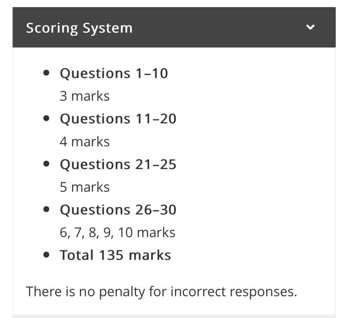Viewport: 361px width, 318px height.
Task: Select the Questions 21–25 heading
Action: tap(118, 164)
